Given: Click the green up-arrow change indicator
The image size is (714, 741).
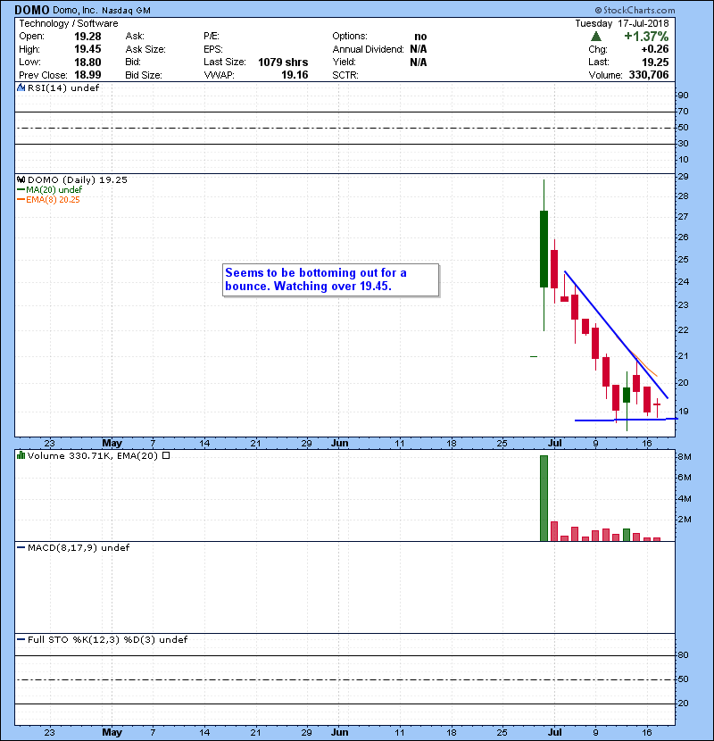Looking at the screenshot, I should [x=596, y=37].
